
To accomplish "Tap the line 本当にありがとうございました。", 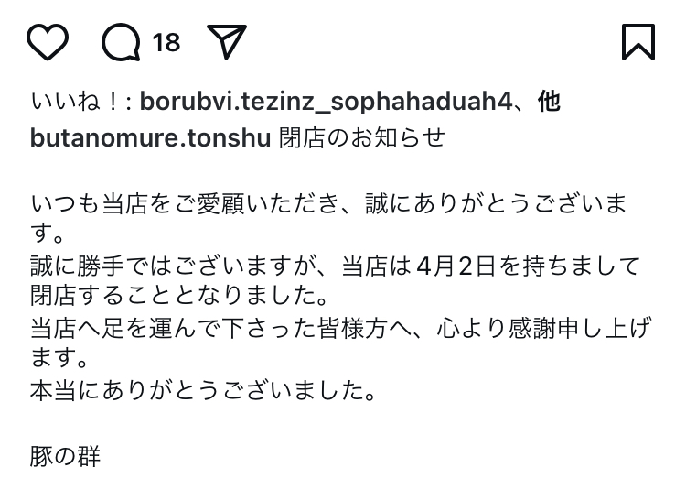I will tap(203, 390).
